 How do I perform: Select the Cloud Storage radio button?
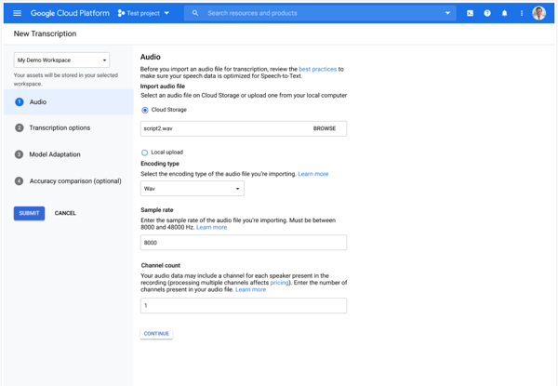[x=145, y=110]
